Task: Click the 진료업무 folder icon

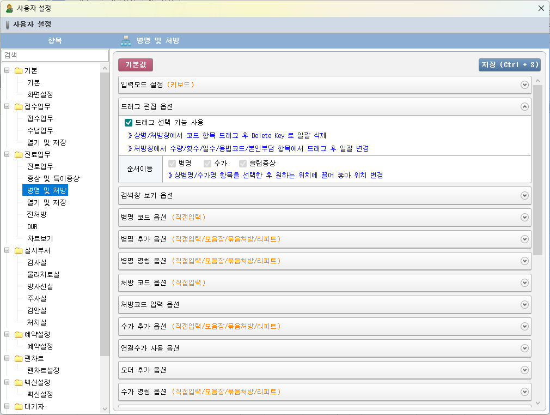Action: [x=19, y=154]
